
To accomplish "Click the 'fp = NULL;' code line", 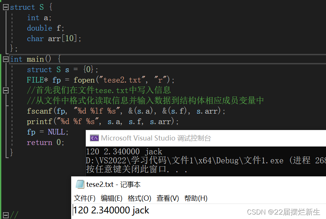I will coord(48,132).
